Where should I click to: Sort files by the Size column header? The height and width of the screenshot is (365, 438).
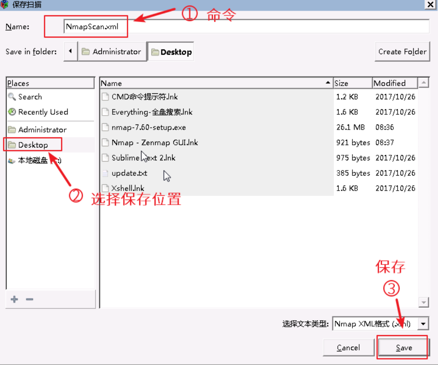click(353, 83)
